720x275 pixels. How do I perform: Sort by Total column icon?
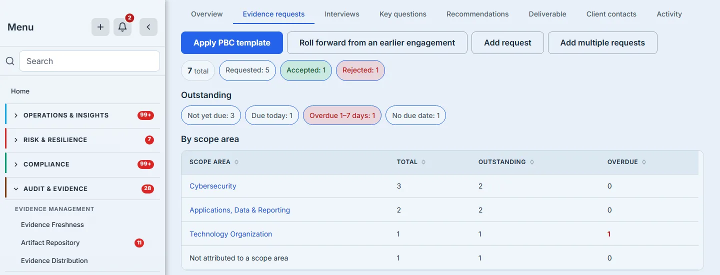coord(423,162)
